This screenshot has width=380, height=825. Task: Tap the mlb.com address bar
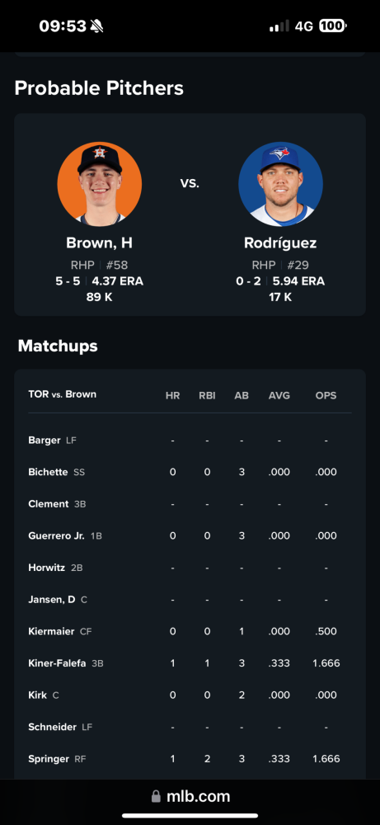point(190,797)
